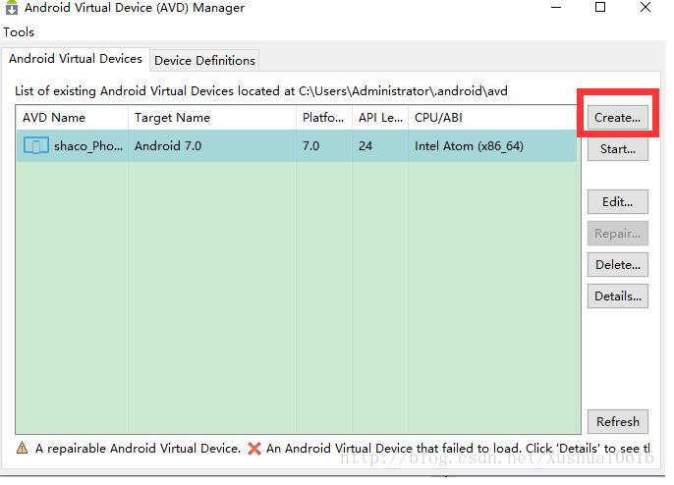This screenshot has height=485, width=674.
Task: Maximize the AVD Manager window
Action: point(600,7)
